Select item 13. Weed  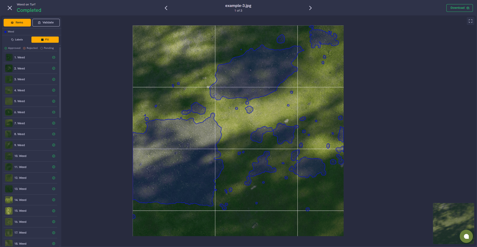30,189
